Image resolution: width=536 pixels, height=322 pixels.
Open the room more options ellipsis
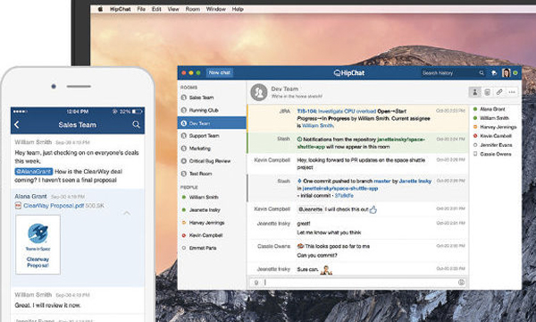[x=512, y=92]
